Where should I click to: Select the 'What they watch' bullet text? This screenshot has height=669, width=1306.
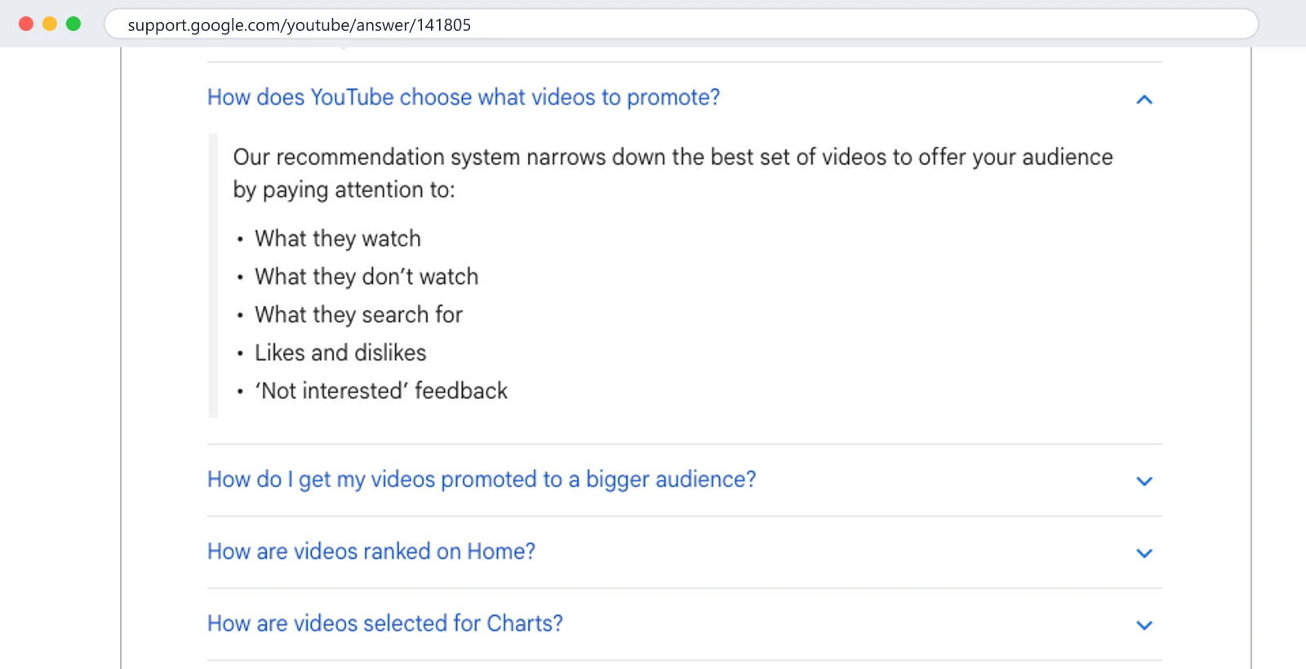point(338,238)
